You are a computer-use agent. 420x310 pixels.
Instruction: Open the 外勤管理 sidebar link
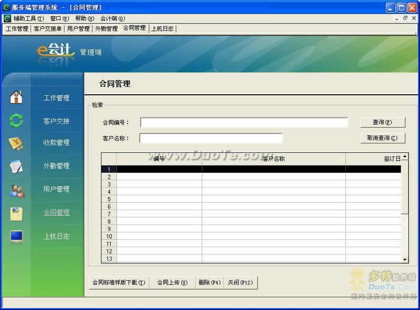pos(57,166)
